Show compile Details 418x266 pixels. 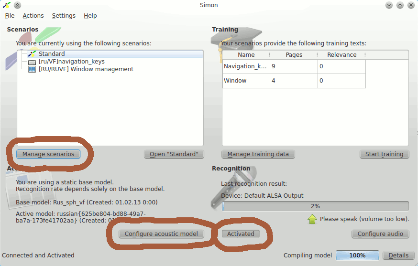398,255
